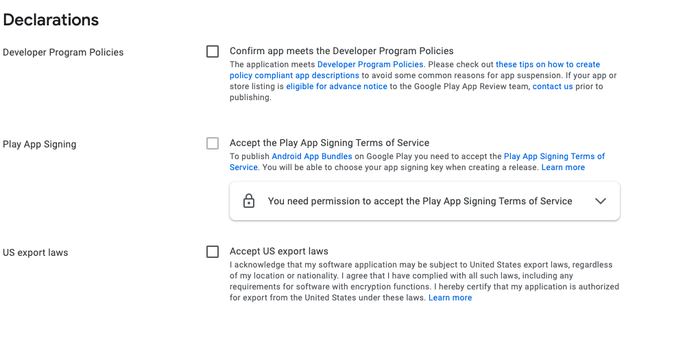
Task: Click Learn more under US export laws
Action: [450, 298]
